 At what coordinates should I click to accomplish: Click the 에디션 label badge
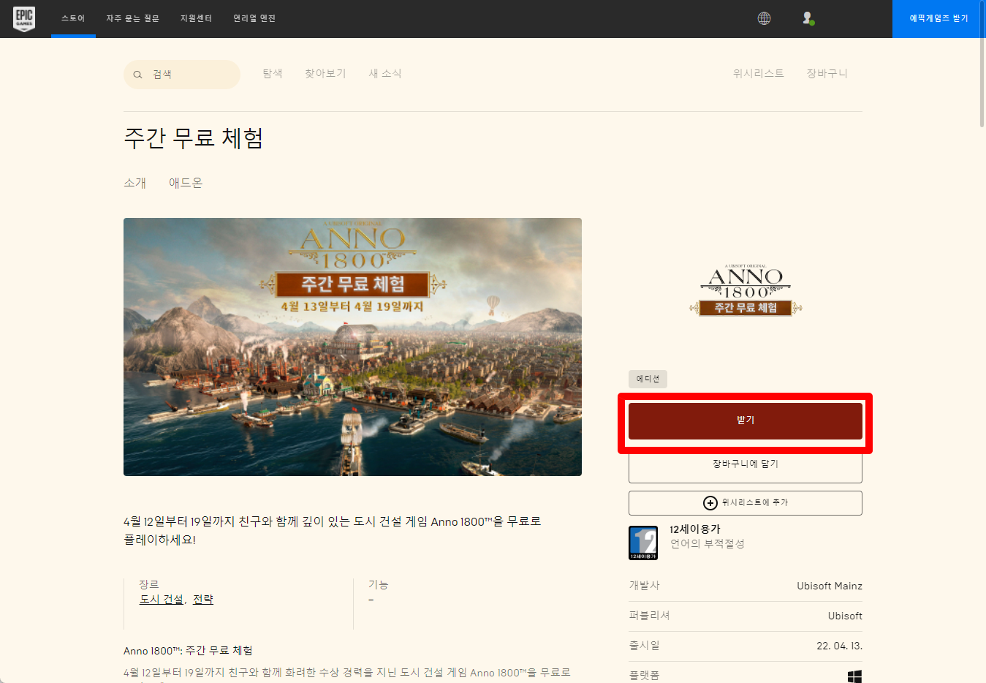(x=648, y=379)
